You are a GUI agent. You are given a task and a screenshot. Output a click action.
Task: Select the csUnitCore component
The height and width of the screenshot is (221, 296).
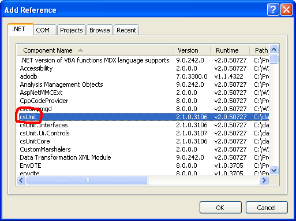[35, 141]
